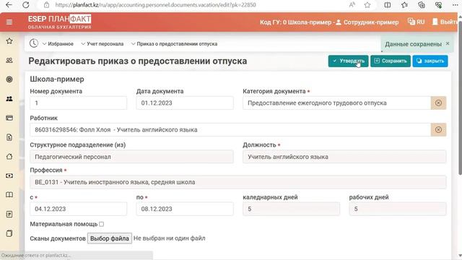Clear the Категория документа field with X icon

(x=438, y=103)
